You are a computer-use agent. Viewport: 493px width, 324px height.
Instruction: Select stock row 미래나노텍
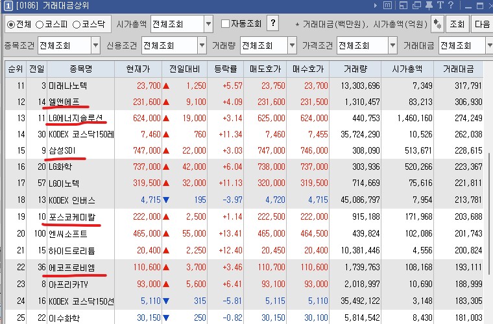(244, 86)
